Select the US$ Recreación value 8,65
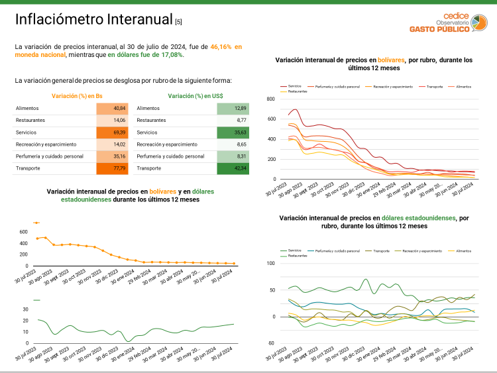This screenshot has height=373, width=497. [x=233, y=144]
